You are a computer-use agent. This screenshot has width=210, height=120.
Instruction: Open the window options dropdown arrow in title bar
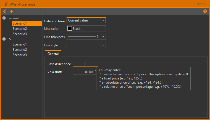[x=198, y=4]
